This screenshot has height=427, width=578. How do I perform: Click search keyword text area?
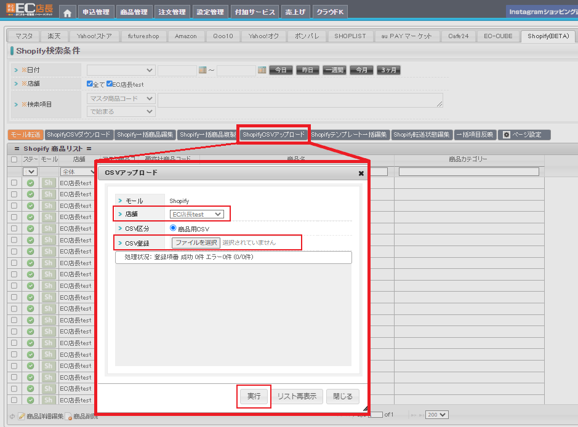click(300, 100)
